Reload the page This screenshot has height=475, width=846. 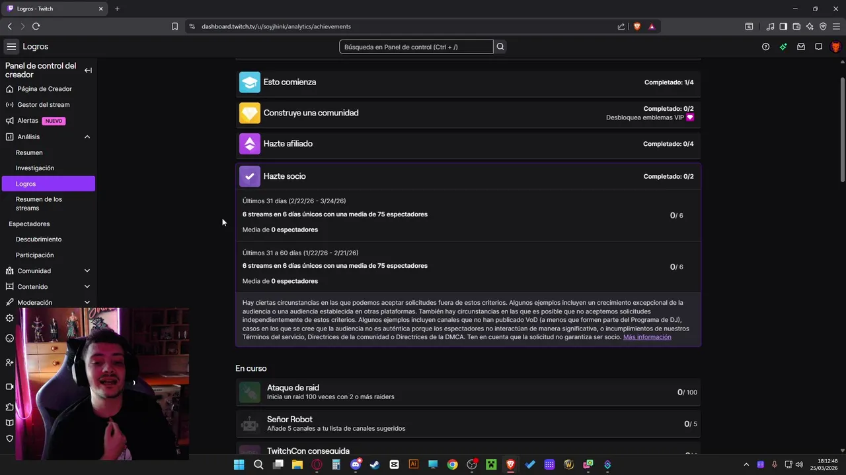pyautogui.click(x=36, y=26)
